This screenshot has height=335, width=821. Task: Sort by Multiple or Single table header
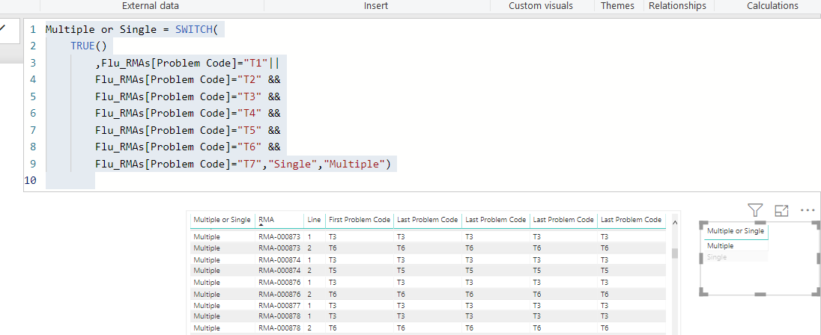pyautogui.click(x=222, y=220)
